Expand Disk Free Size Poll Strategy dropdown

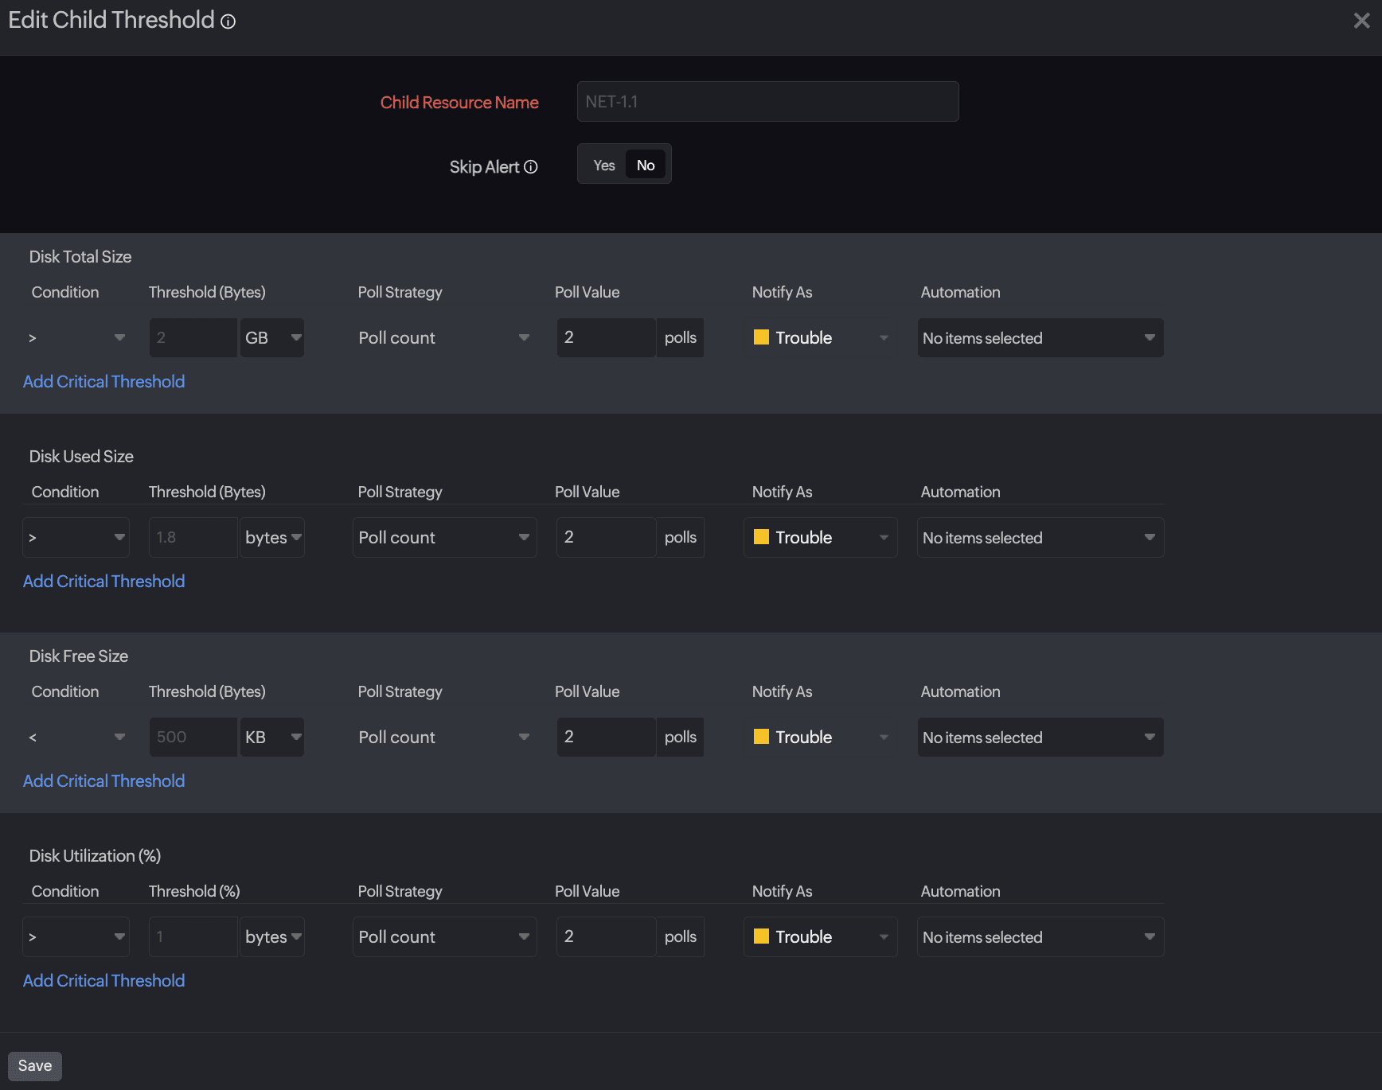pos(443,738)
